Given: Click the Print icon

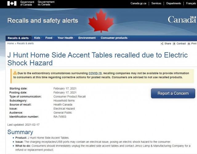Looking at the screenshot, I should pos(189,44).
